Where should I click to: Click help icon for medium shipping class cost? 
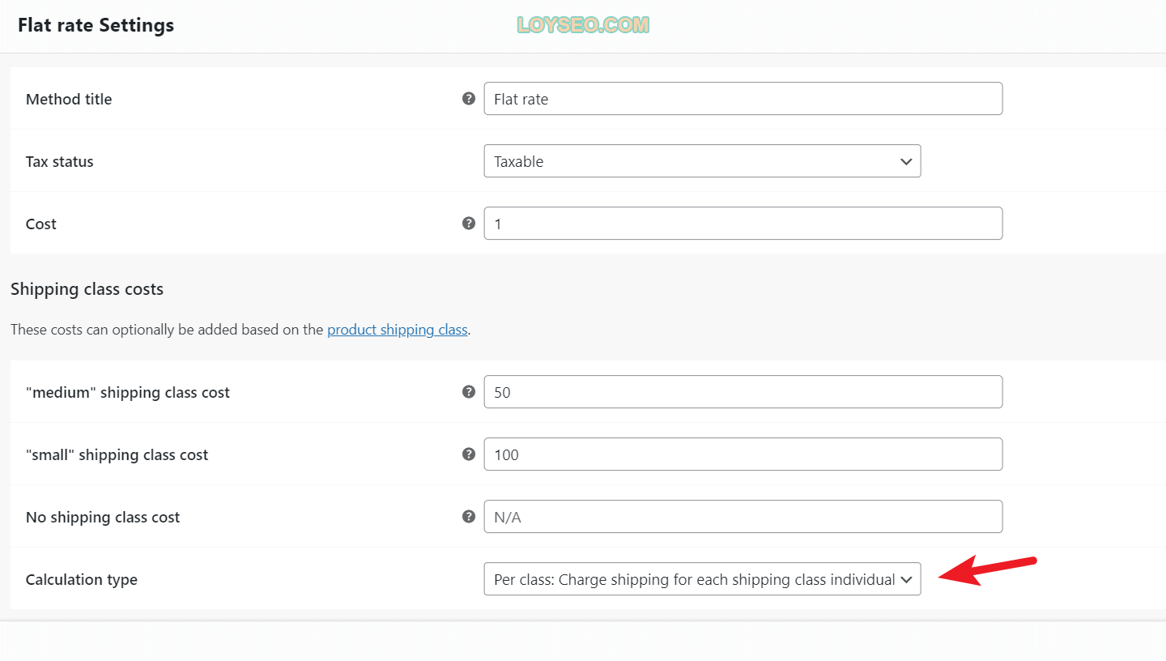pyautogui.click(x=469, y=391)
